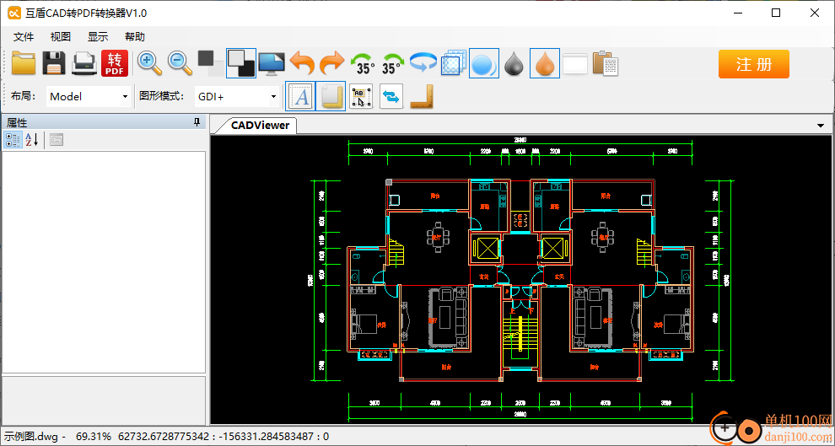Click the coordinates readout in status bar
The height and width of the screenshot is (446, 835).
point(224,437)
